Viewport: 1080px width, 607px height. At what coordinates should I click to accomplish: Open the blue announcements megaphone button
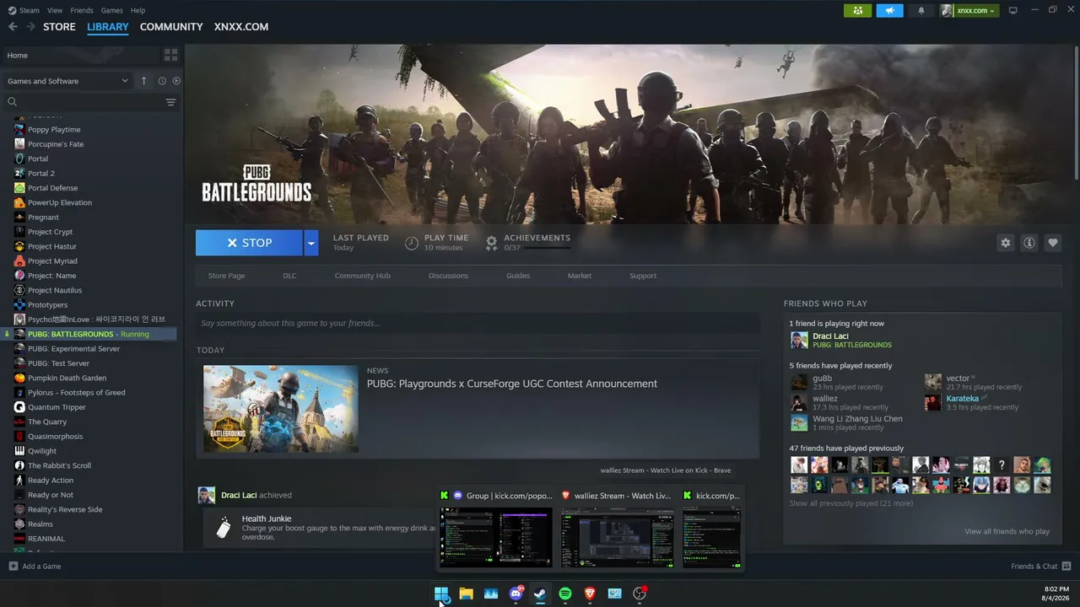pyautogui.click(x=889, y=10)
